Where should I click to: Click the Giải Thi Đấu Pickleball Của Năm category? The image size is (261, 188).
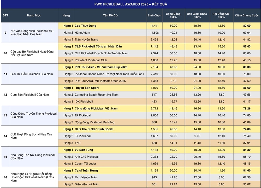coord(32,74)
